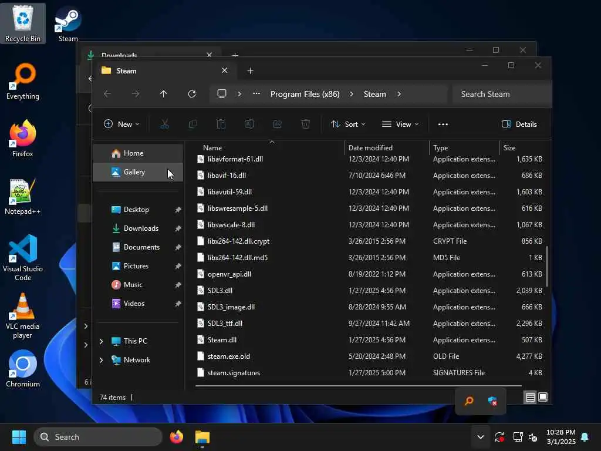
Task: Click Home in navigation pane
Action: coord(138,153)
